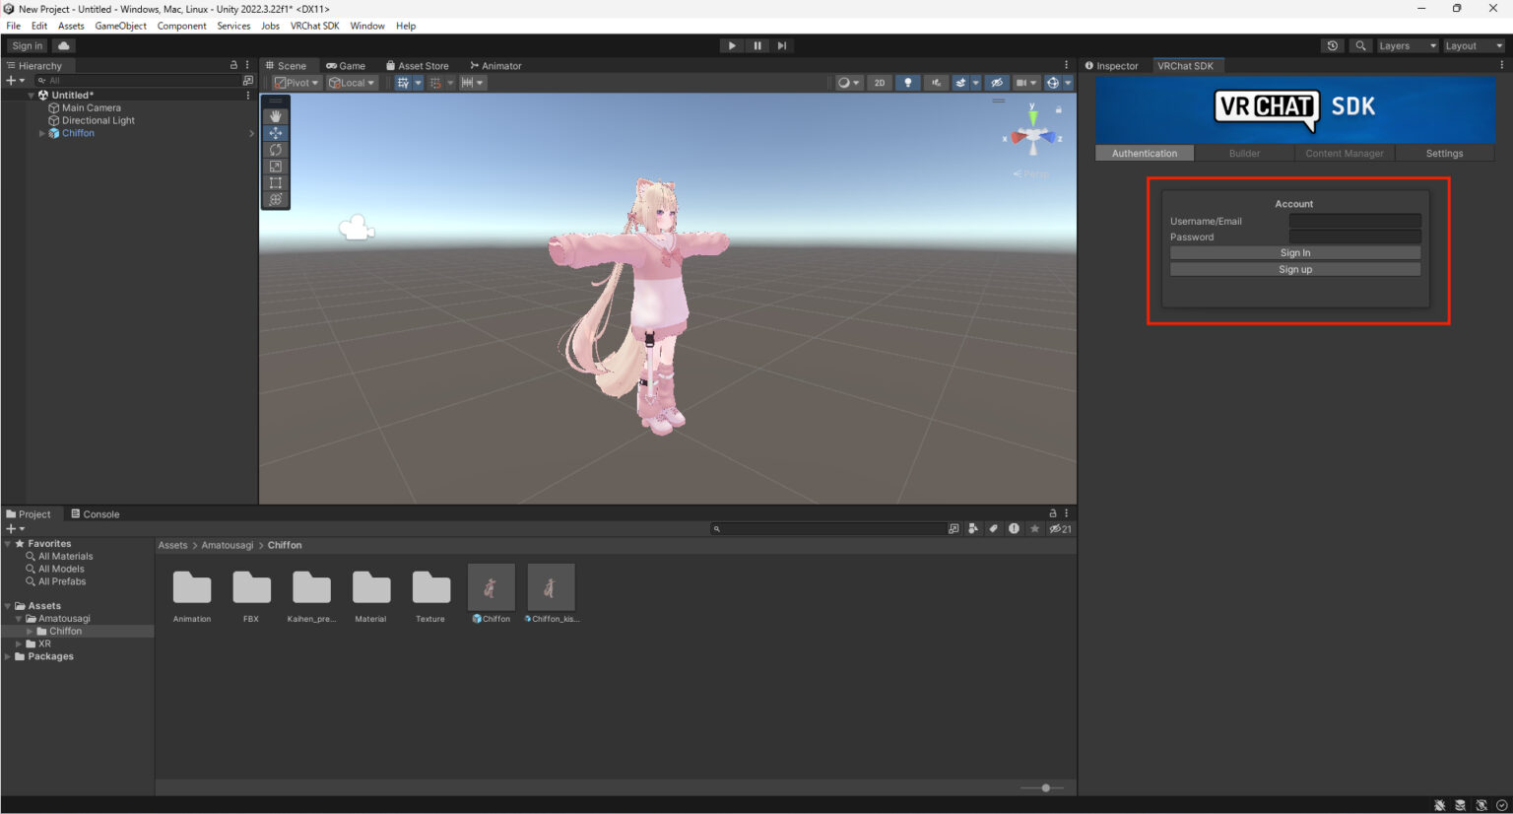Image resolution: width=1513 pixels, height=814 pixels.
Task: Select the Chiffon prefab thumbnail
Action: (491, 586)
